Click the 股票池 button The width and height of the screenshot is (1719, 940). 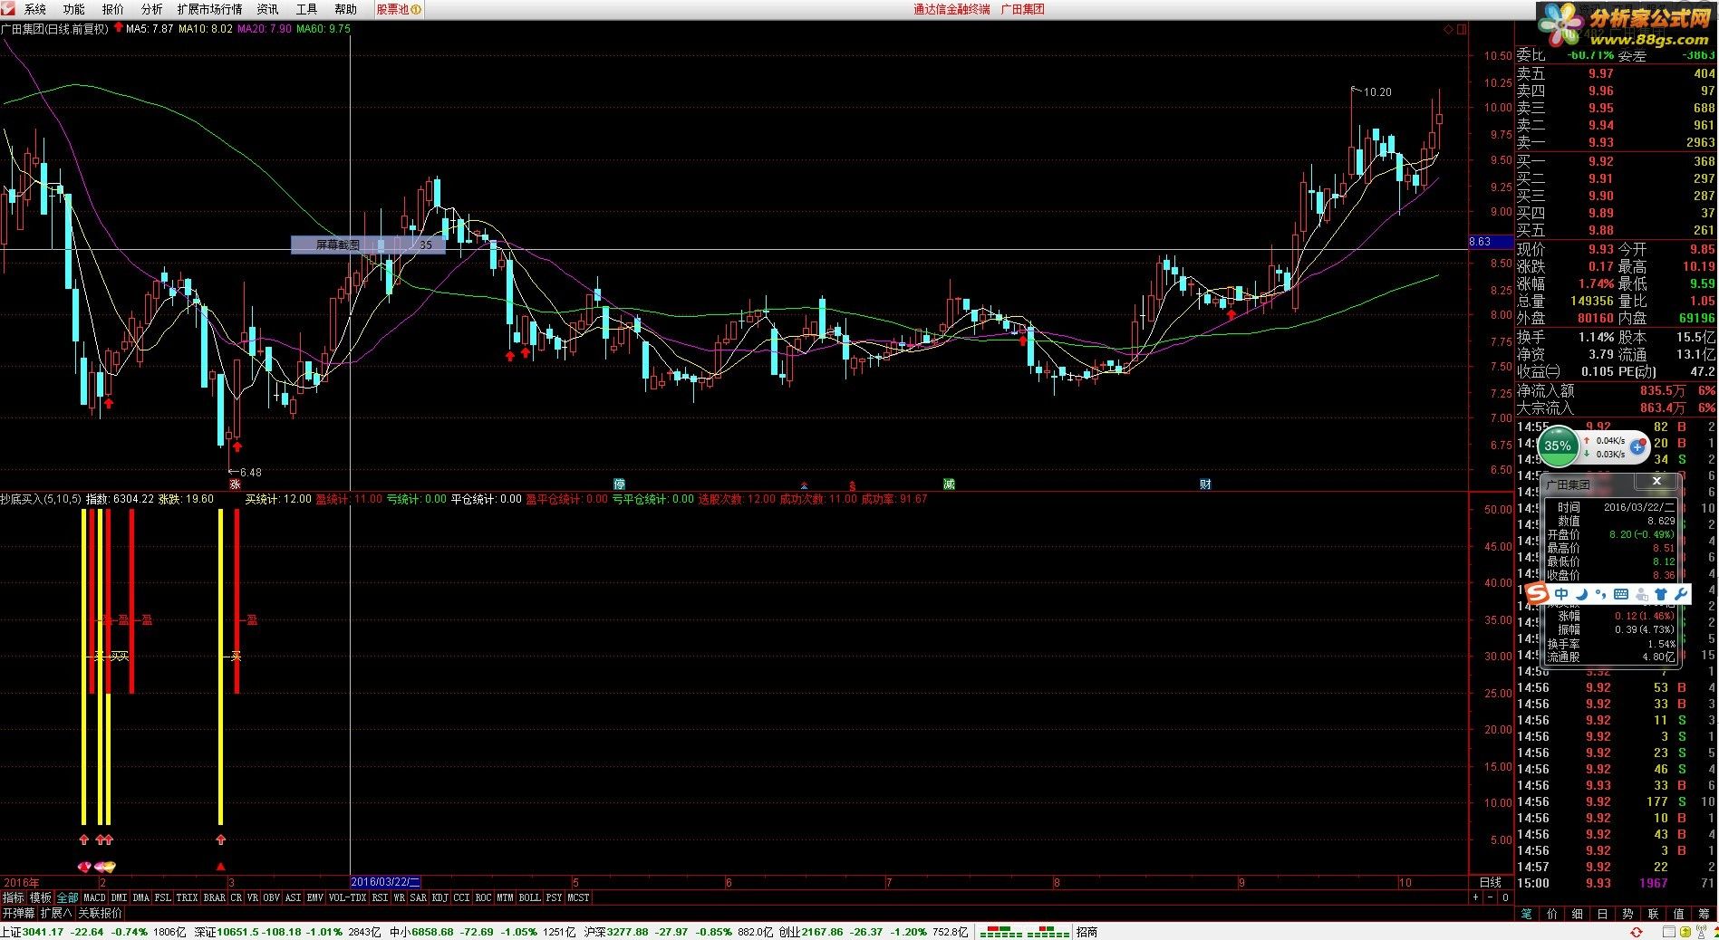(x=399, y=9)
